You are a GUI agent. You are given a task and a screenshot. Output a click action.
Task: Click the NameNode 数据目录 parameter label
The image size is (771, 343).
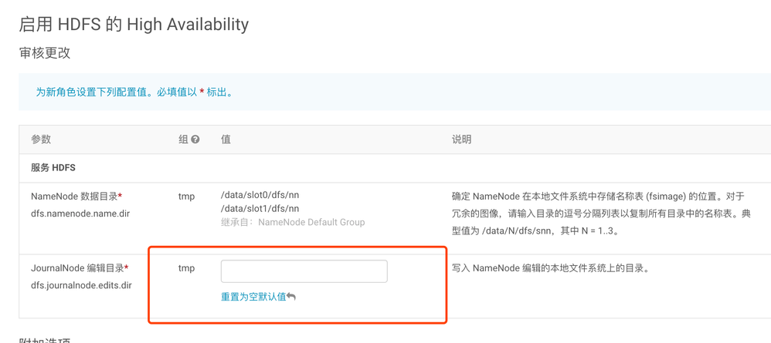[x=76, y=197]
